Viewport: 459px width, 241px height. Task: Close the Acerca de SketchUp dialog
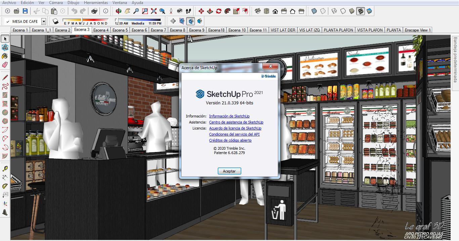(270, 66)
